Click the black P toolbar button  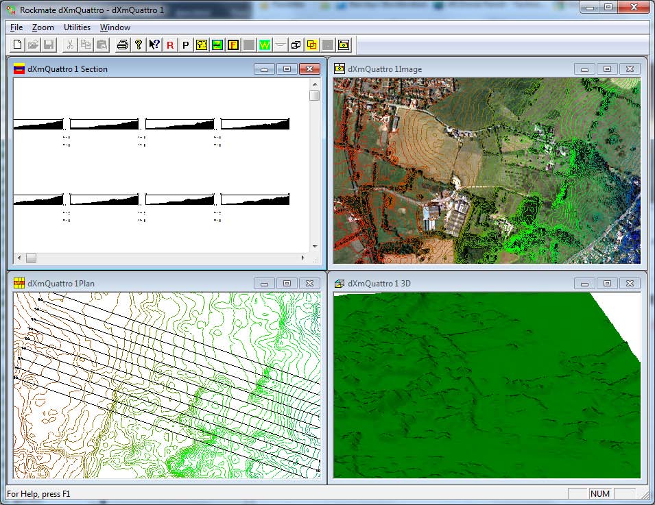click(185, 45)
